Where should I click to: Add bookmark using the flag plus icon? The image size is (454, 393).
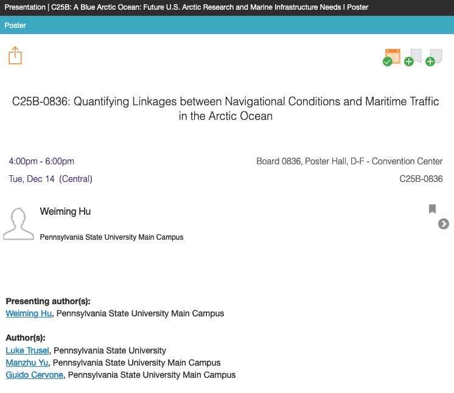point(413,57)
